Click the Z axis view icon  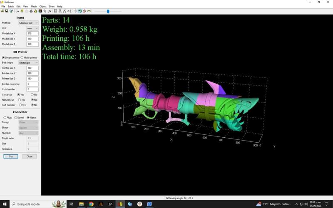pos(69,11)
